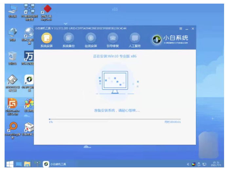Launch DiskGenius partition tool from the desktop

[12, 105]
